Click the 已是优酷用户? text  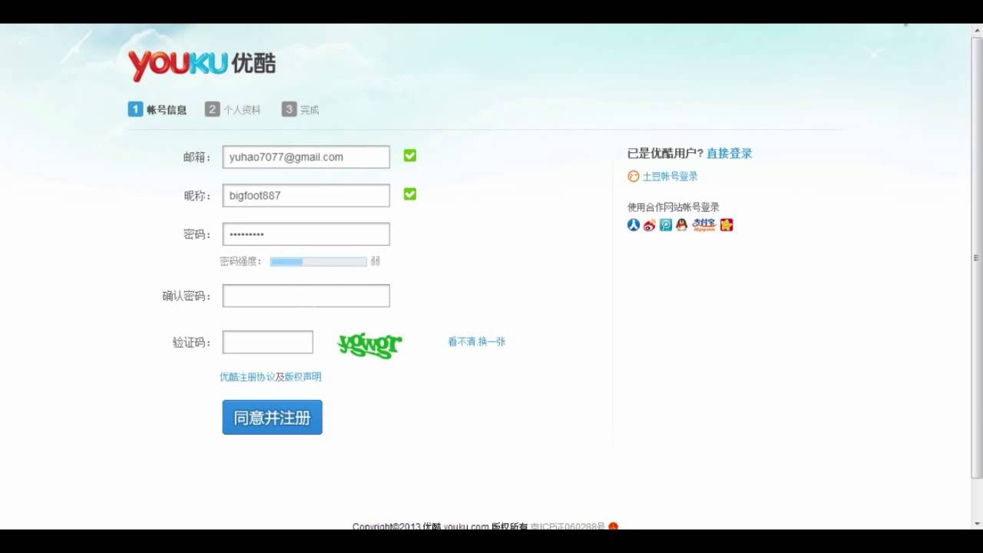665,153
